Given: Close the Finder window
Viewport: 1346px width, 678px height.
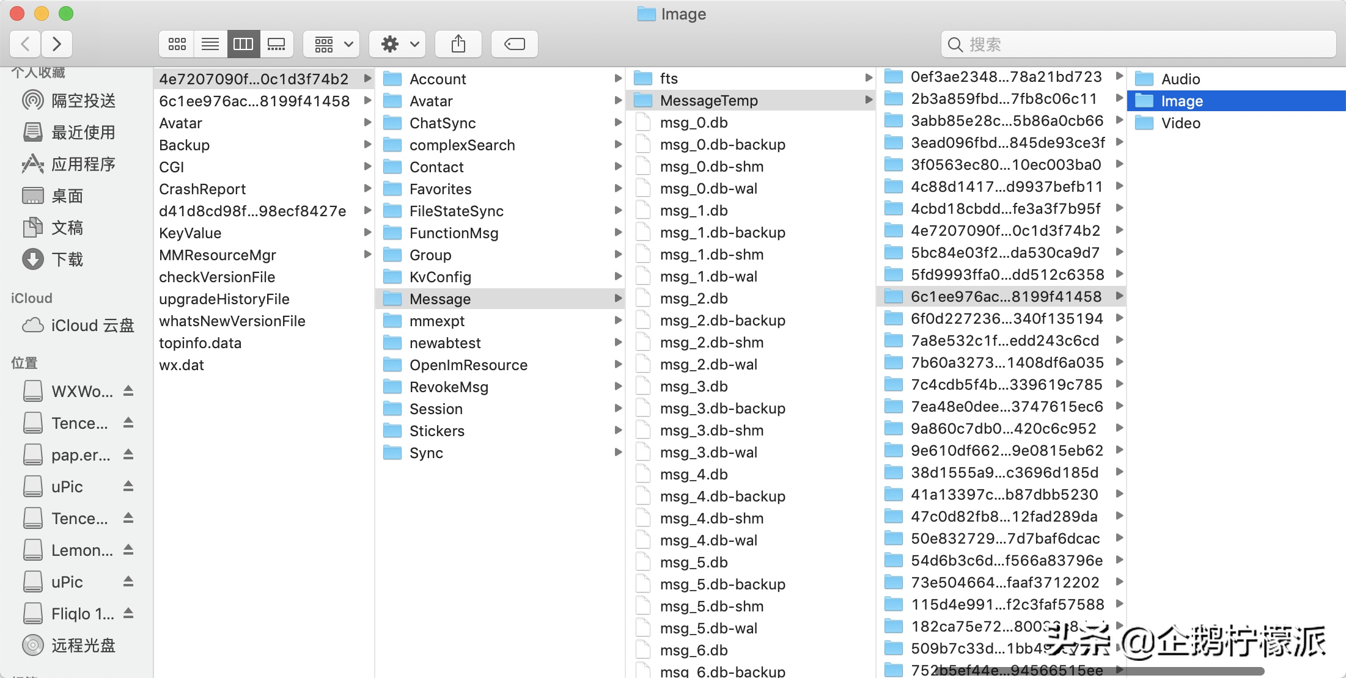Looking at the screenshot, I should click(x=17, y=13).
